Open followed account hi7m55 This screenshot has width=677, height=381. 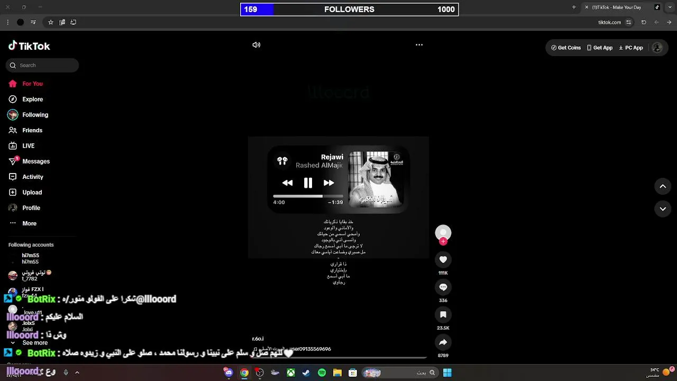pos(30,259)
